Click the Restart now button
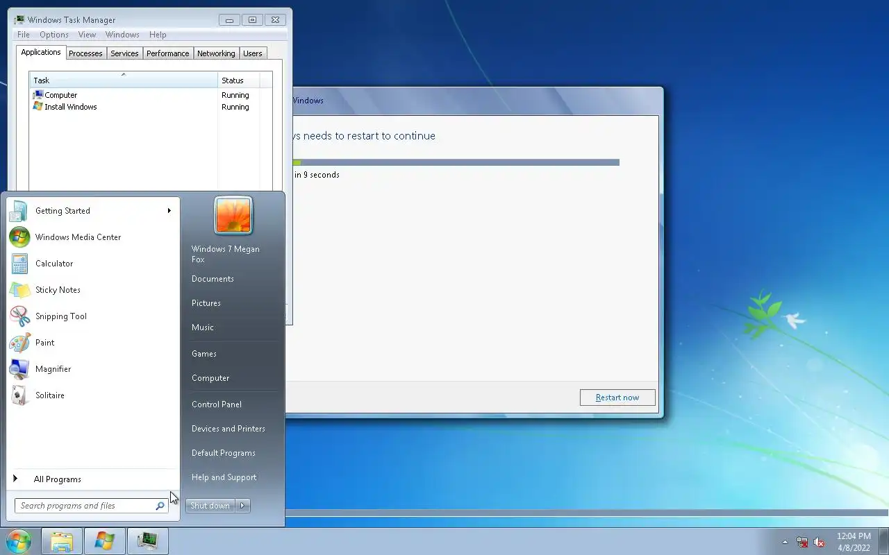 tap(617, 398)
